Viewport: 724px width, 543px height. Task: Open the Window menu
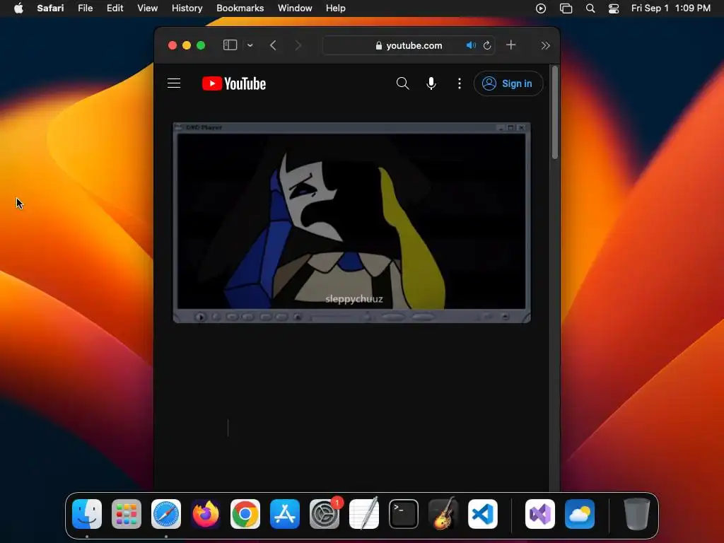click(295, 8)
